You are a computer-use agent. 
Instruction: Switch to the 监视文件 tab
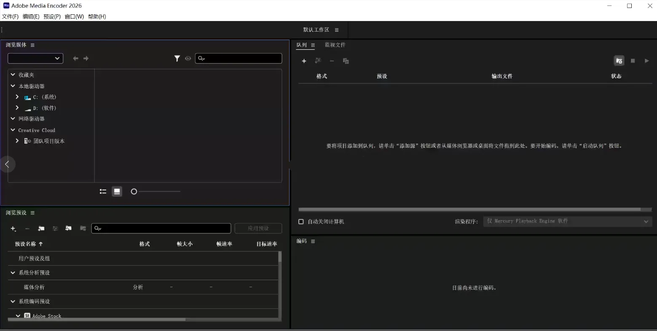pos(335,45)
